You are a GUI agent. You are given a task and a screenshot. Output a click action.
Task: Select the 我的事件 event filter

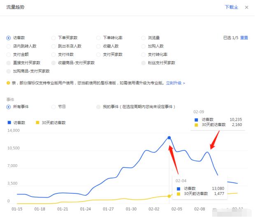click(98, 107)
